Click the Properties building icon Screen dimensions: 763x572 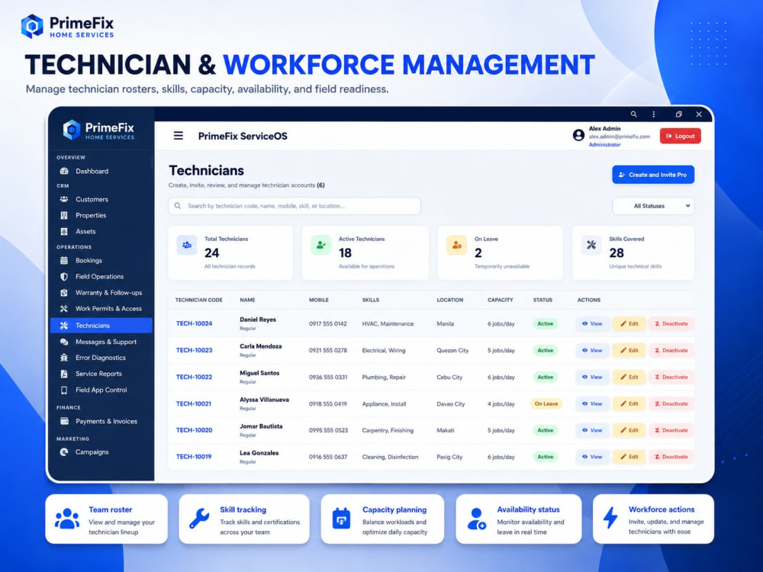point(64,215)
